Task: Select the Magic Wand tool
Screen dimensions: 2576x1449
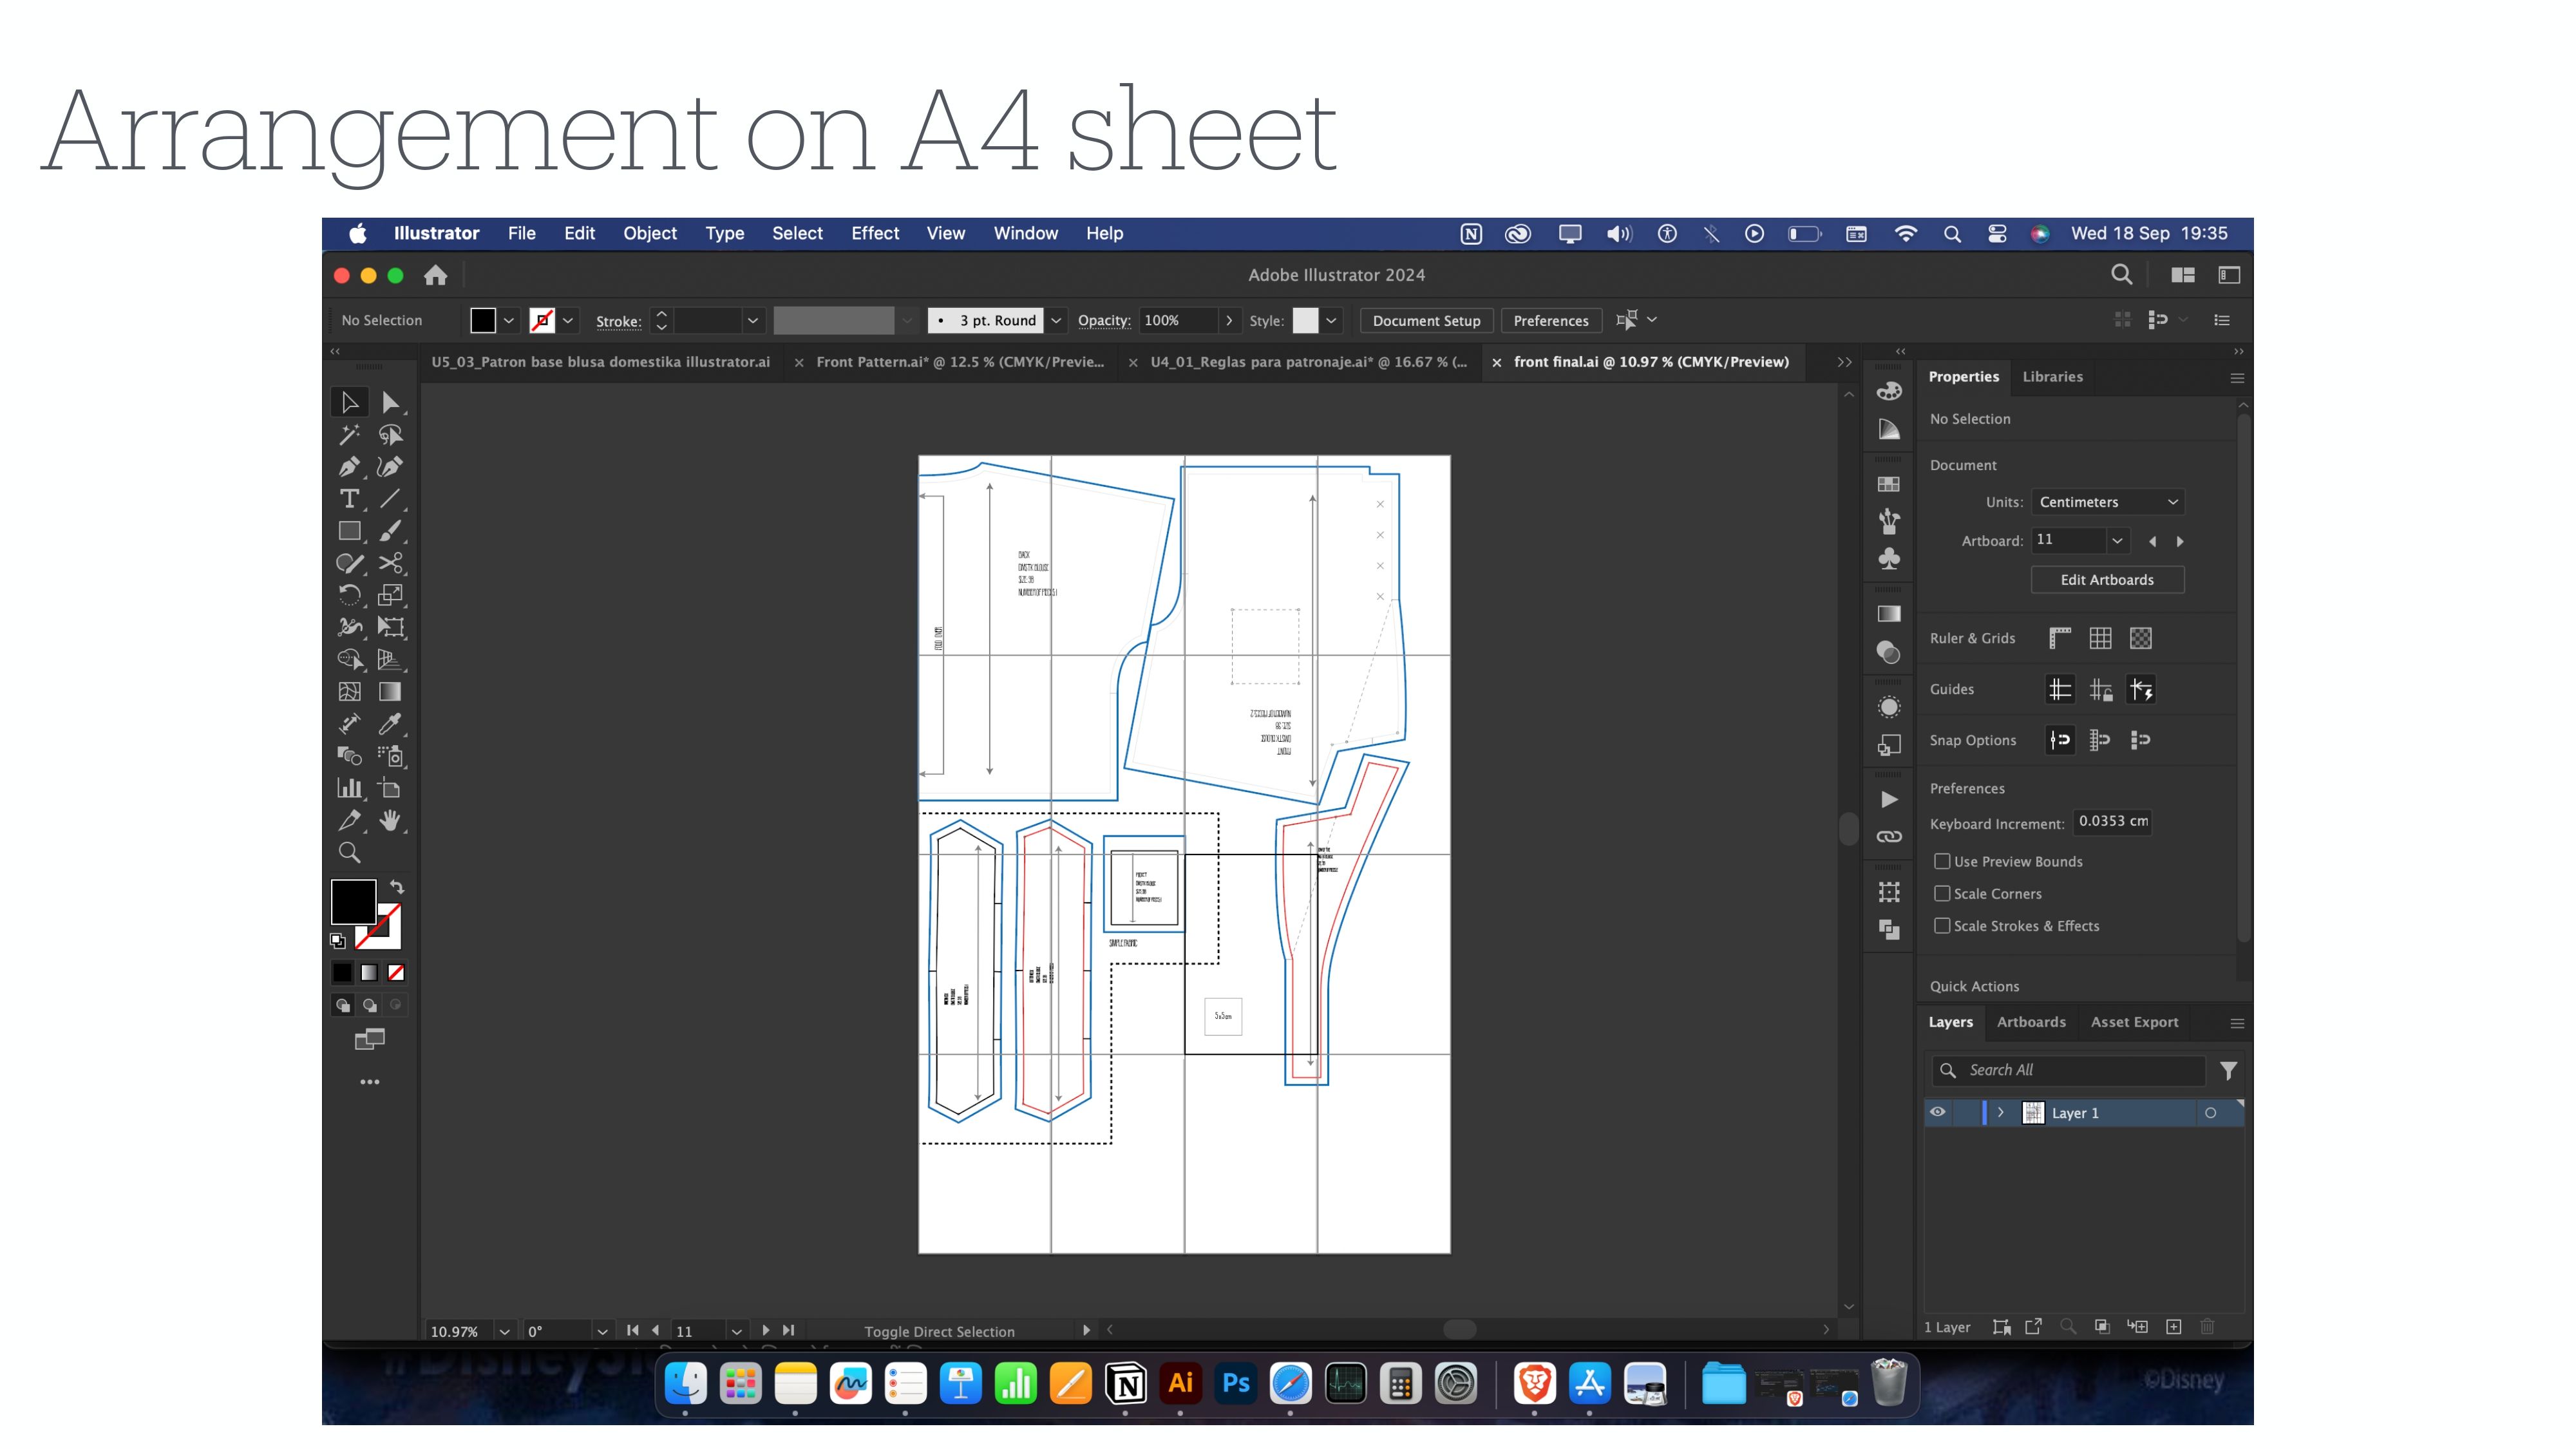Action: click(x=349, y=434)
